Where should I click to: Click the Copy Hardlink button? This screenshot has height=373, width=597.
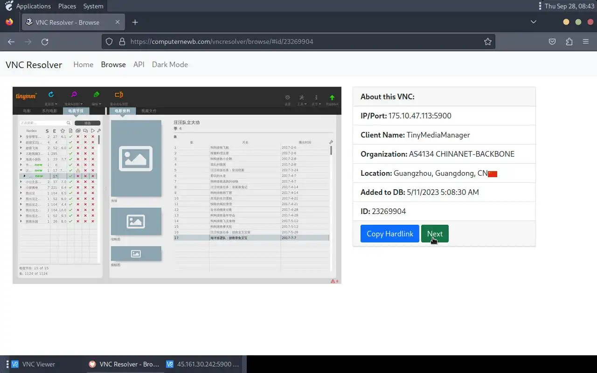[x=390, y=234]
